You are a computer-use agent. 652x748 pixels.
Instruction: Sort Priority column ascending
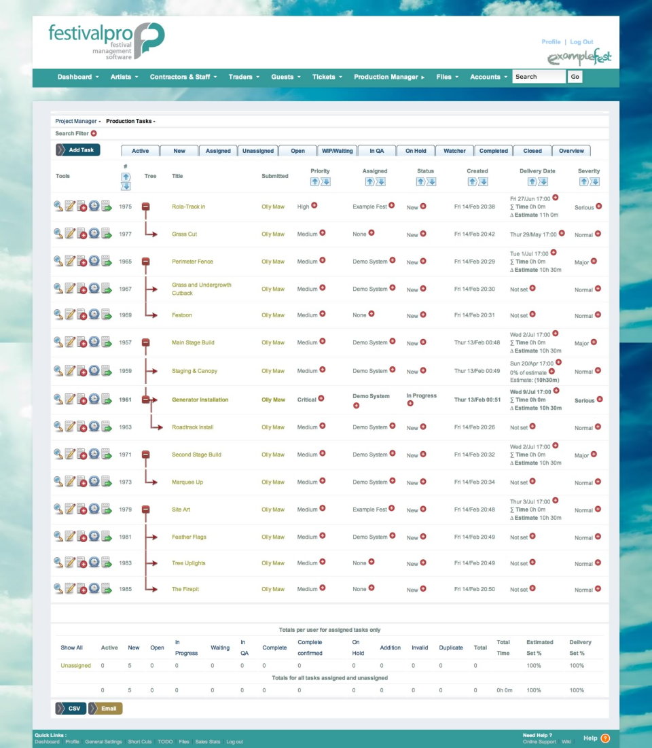pos(316,181)
